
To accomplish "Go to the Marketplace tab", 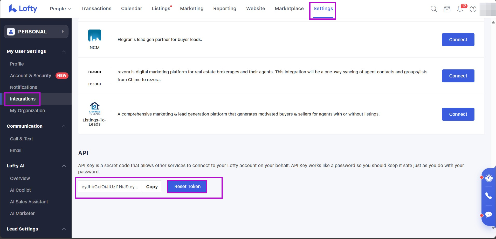I will [289, 9].
